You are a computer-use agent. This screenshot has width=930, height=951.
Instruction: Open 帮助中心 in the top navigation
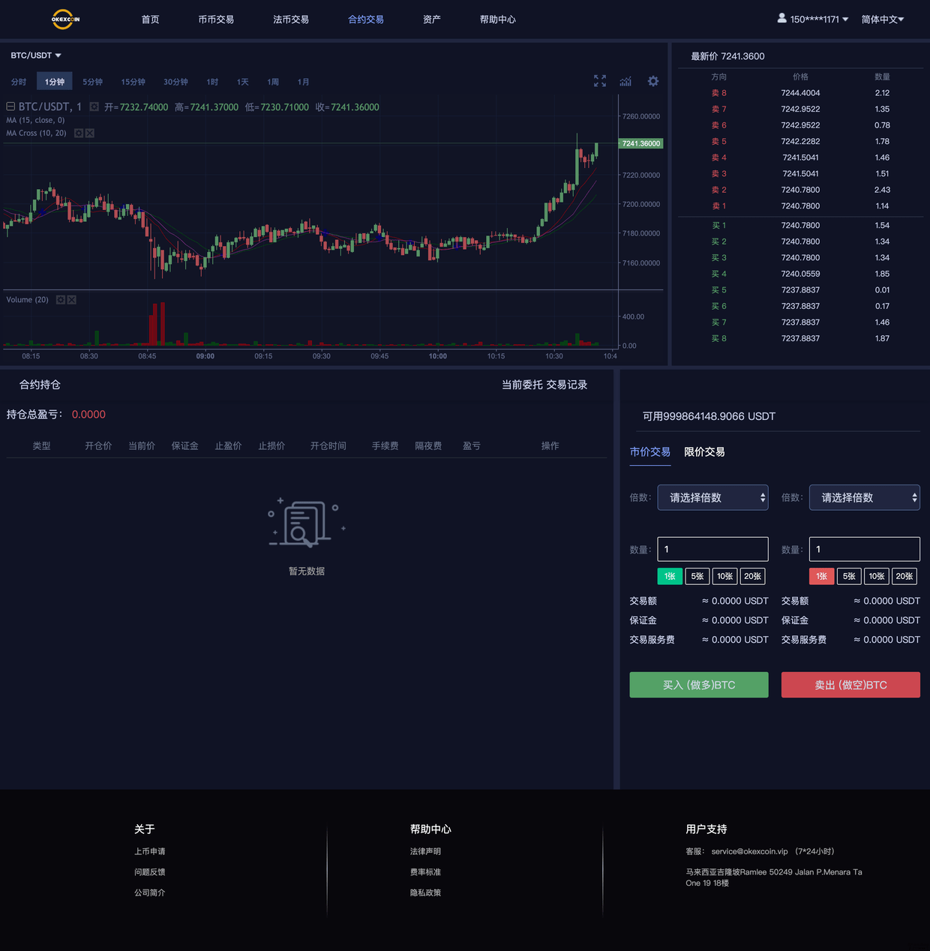498,19
